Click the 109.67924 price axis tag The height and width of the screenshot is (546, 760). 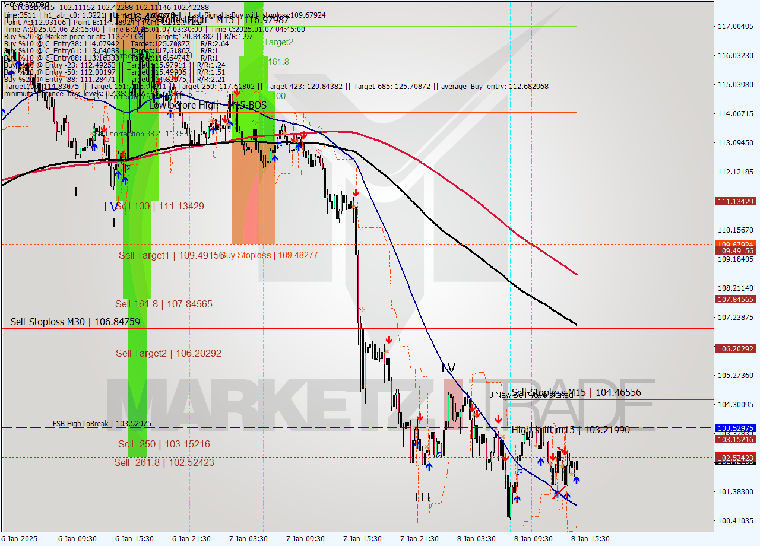click(736, 244)
